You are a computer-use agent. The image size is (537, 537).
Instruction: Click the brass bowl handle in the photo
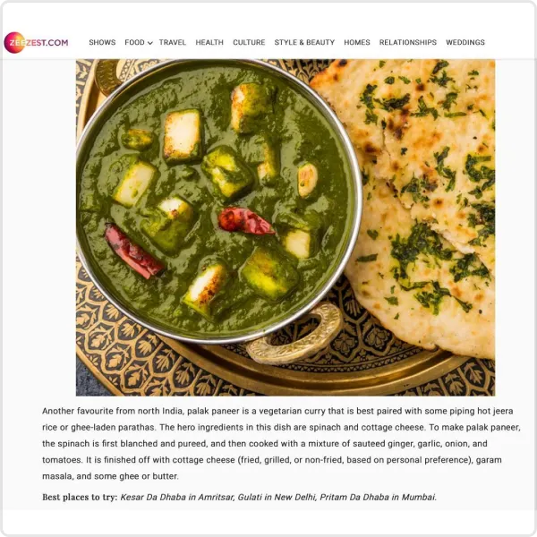[294, 334]
